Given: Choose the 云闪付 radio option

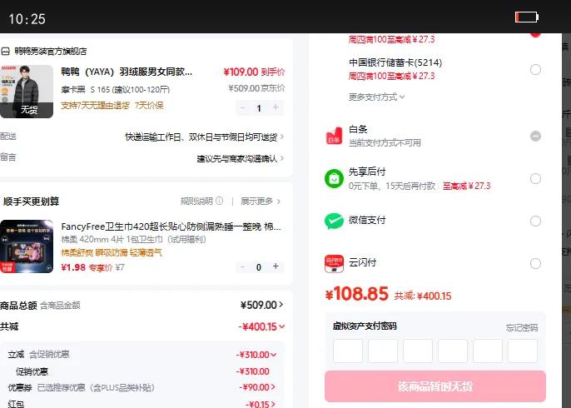Looking at the screenshot, I should tap(535, 263).
